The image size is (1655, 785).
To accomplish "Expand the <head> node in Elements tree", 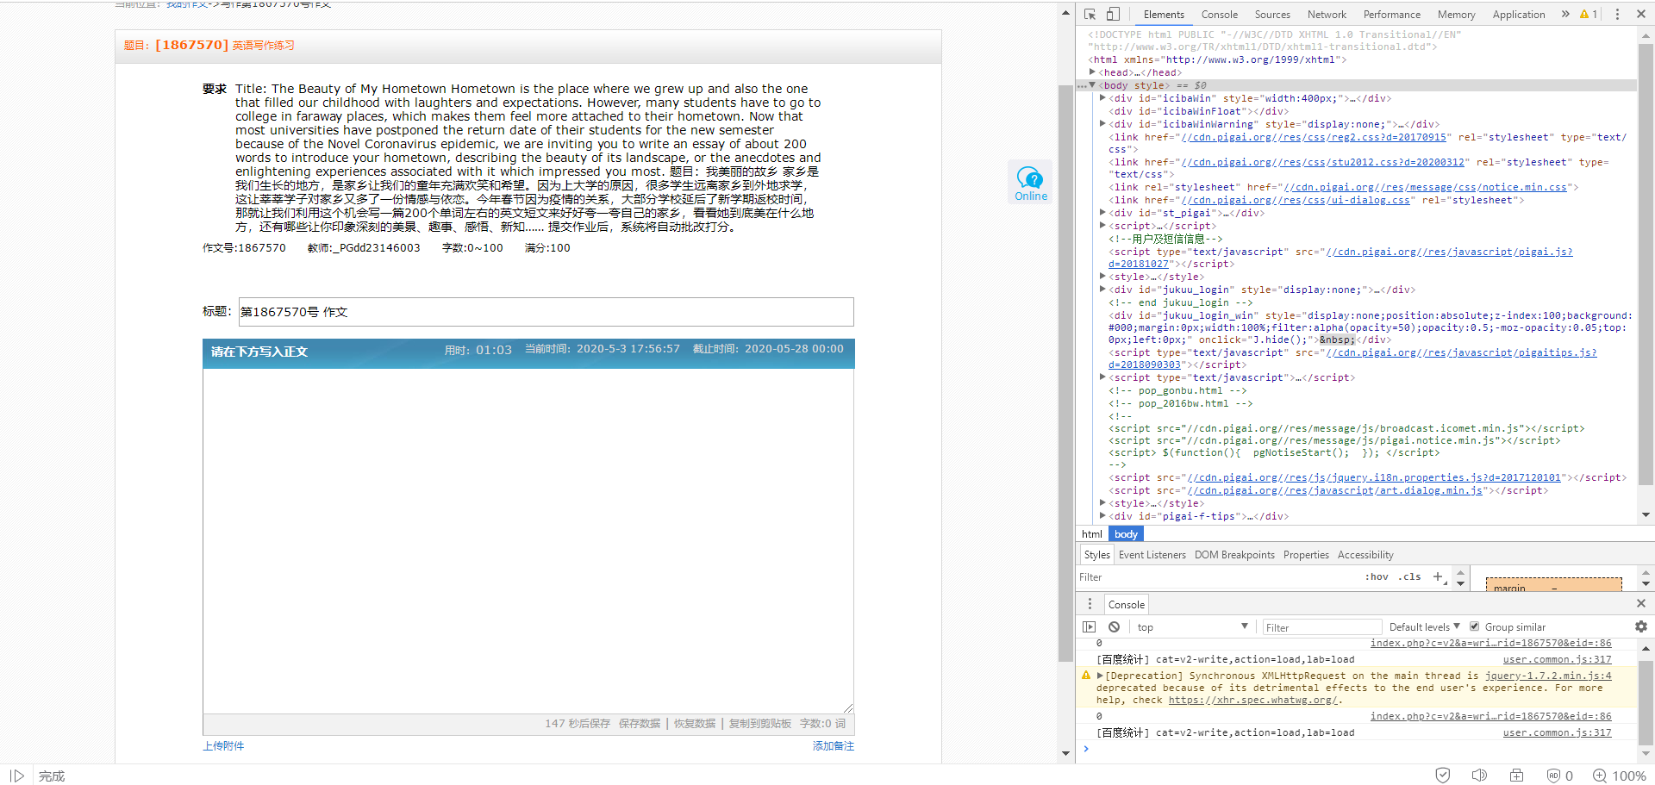I will pos(1093,72).
